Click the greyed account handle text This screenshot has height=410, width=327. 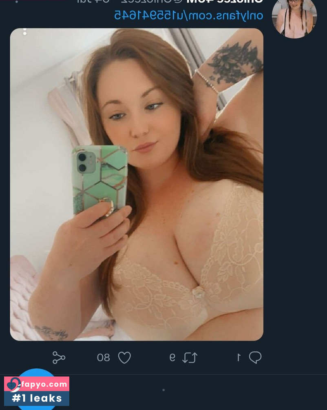pos(152,1)
